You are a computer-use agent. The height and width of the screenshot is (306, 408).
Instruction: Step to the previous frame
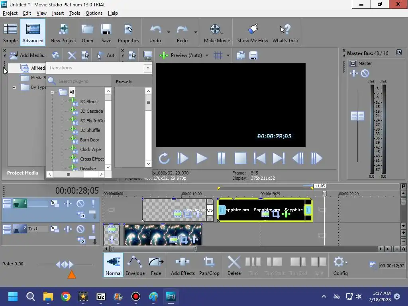click(298, 158)
